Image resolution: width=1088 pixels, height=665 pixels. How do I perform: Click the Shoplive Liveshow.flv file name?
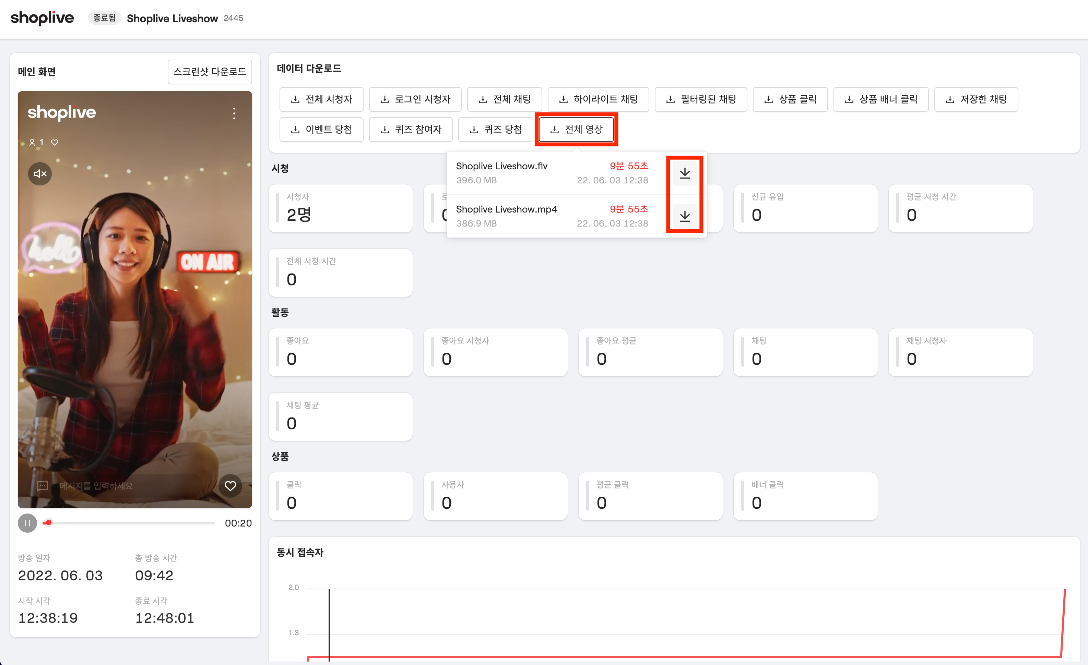pyautogui.click(x=501, y=166)
